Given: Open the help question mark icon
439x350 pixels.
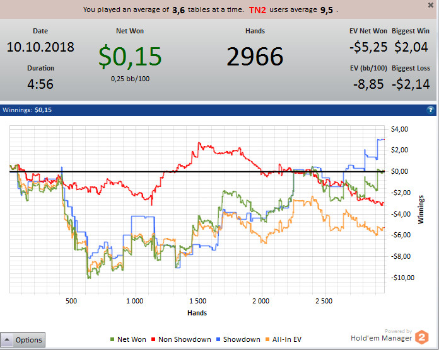Looking at the screenshot, I should [430, 110].
